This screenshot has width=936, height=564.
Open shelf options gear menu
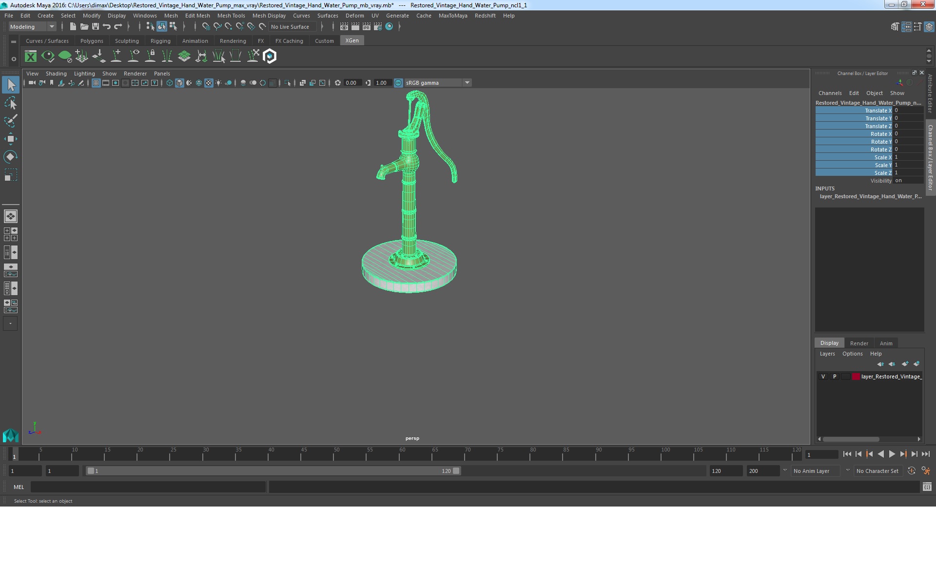point(14,59)
